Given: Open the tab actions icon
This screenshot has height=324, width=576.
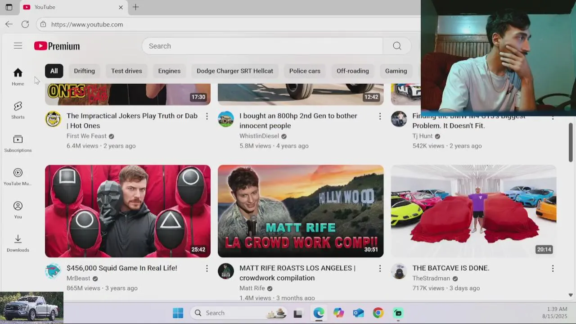Looking at the screenshot, I should [x=9, y=7].
